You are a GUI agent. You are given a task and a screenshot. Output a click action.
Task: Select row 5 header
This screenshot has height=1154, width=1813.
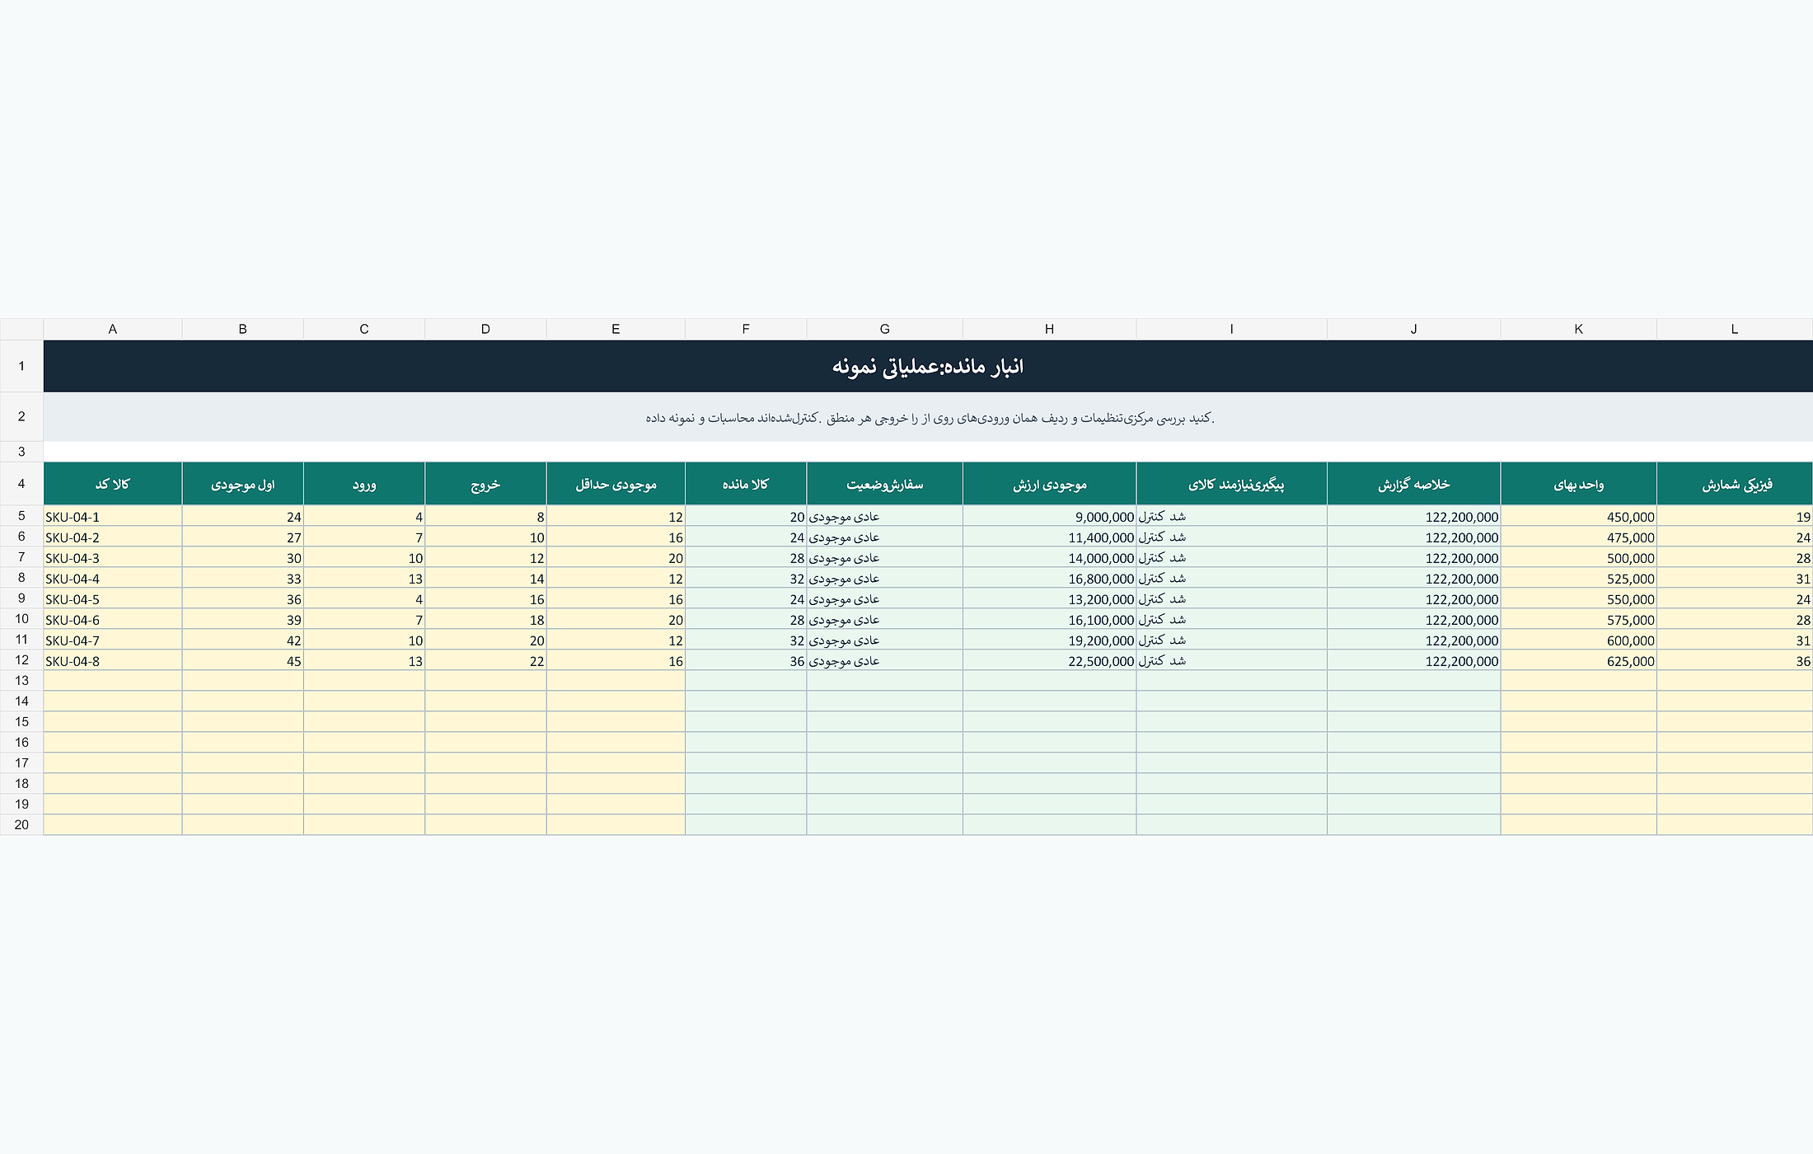21,516
